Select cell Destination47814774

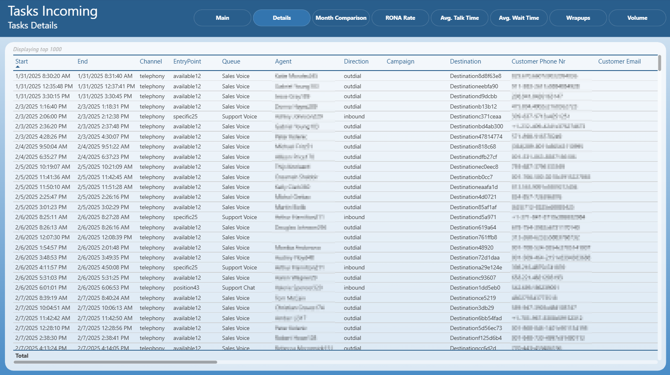click(476, 137)
